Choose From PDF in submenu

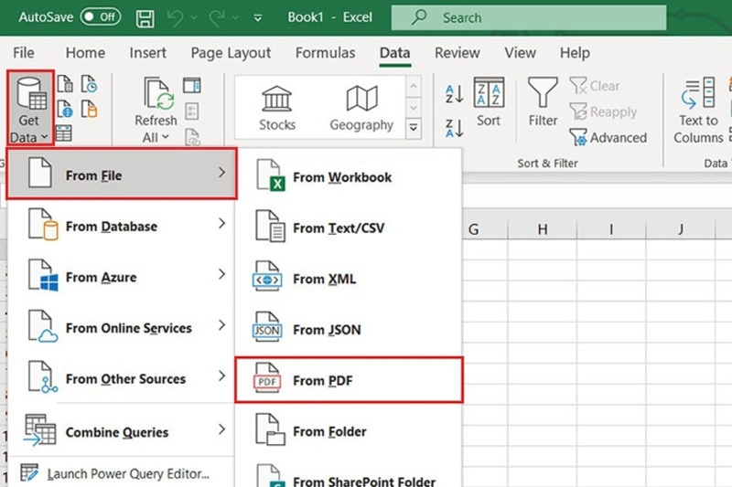tap(349, 380)
